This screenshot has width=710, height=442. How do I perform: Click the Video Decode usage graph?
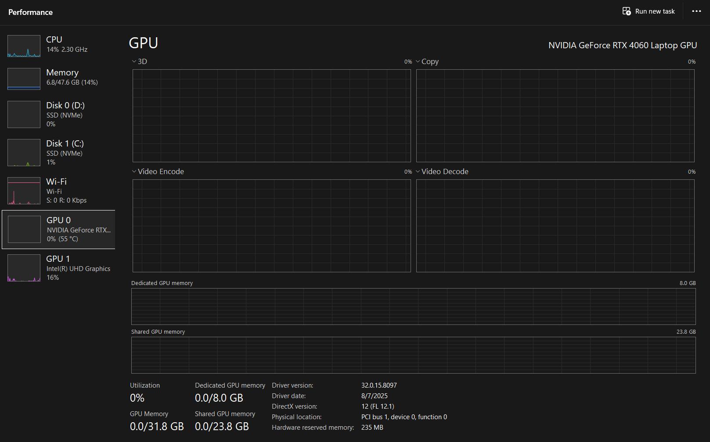click(x=555, y=226)
